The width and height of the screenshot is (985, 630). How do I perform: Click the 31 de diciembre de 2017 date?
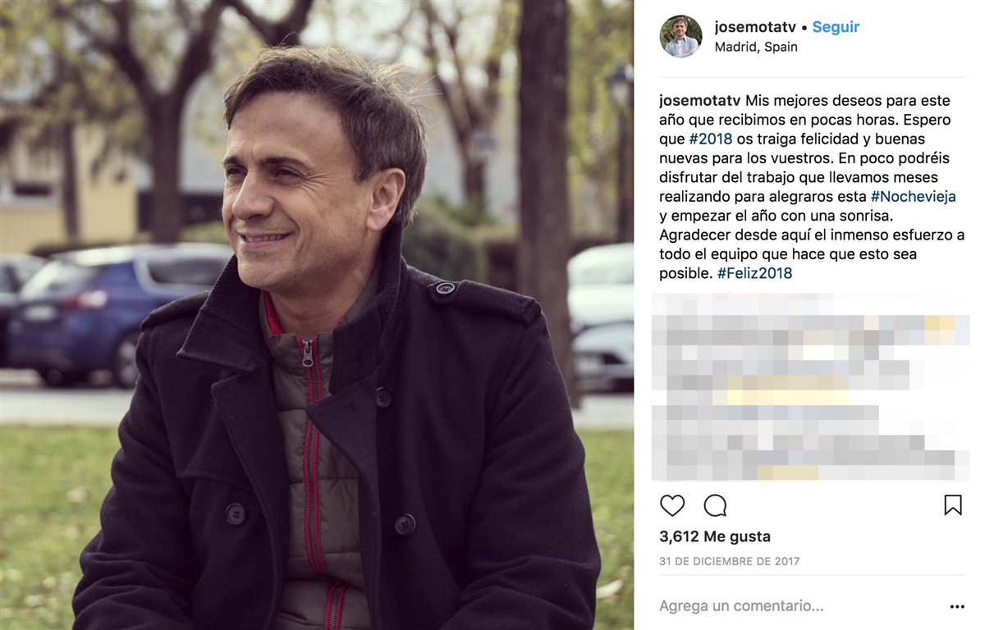point(730,562)
